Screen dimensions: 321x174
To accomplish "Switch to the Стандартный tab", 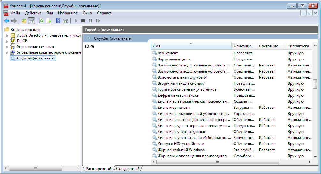I will tap(128, 169).
